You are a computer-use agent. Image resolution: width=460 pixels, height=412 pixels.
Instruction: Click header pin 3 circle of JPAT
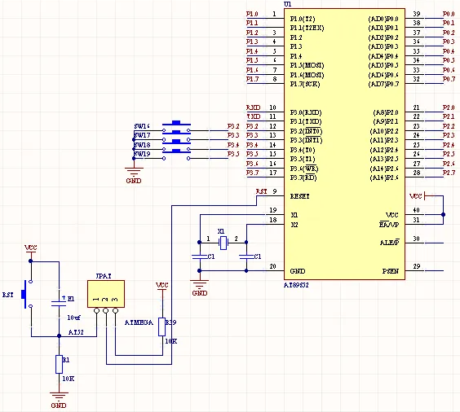coord(115,310)
